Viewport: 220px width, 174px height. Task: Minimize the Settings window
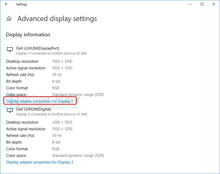click(190, 4)
